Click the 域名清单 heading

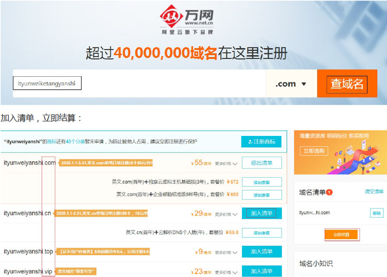pyautogui.click(x=312, y=192)
